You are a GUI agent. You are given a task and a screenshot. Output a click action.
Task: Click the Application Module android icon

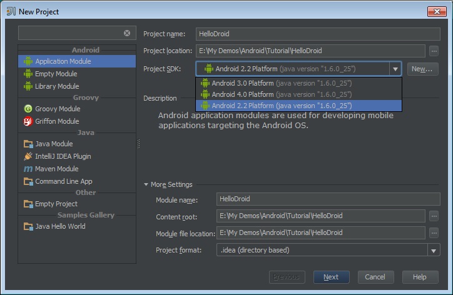(28, 61)
